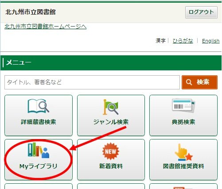222x189 pixels.
Task: Click the open book magnifier icon
Action: [x=39, y=106]
